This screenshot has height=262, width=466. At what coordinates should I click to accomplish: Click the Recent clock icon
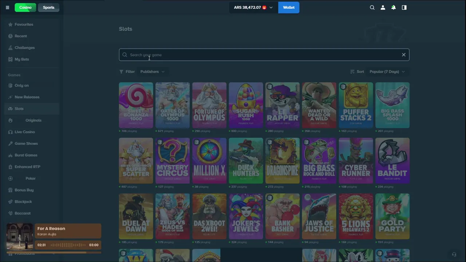click(x=11, y=36)
